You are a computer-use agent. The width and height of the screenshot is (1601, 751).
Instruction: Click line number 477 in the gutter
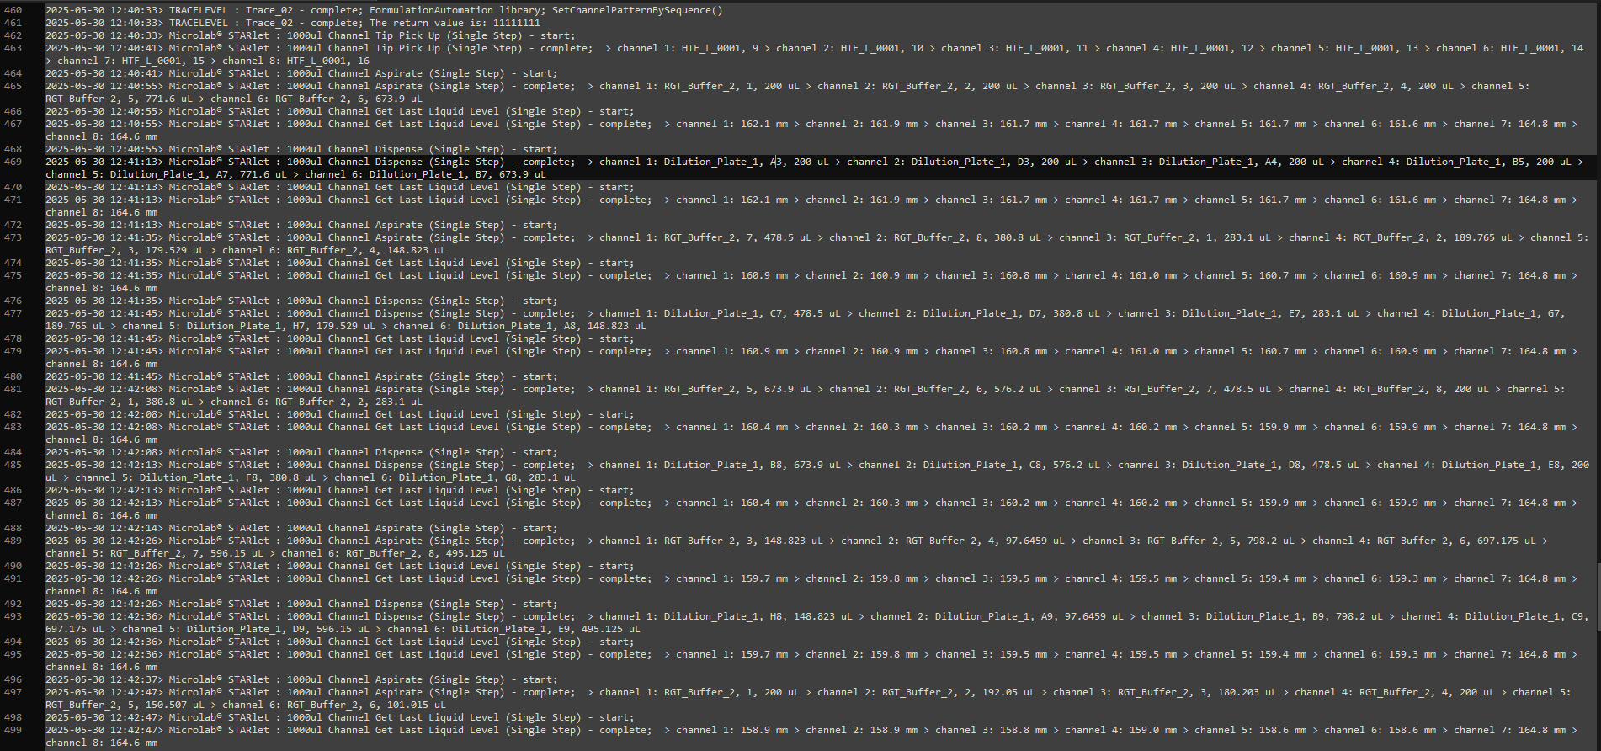pos(13,313)
